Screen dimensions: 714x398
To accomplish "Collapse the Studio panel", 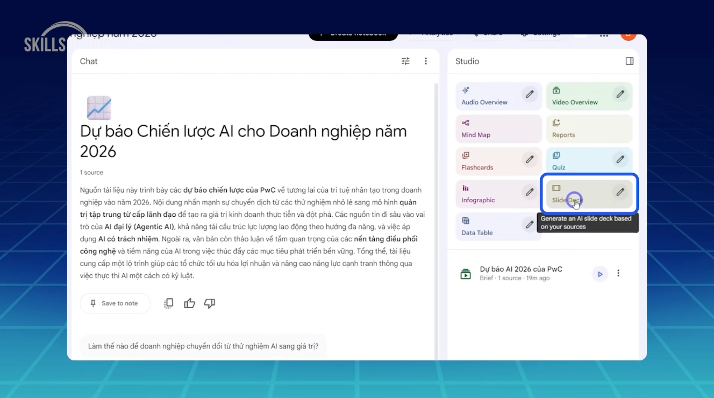I will pyautogui.click(x=629, y=61).
